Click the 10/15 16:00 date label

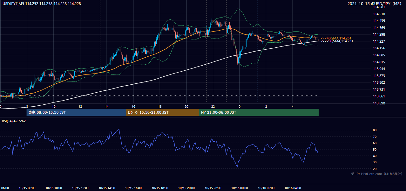point(133,188)
